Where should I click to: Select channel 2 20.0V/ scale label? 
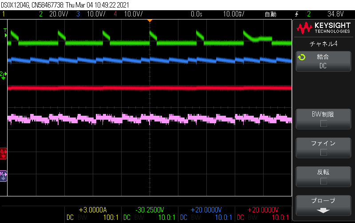[x=59, y=14]
